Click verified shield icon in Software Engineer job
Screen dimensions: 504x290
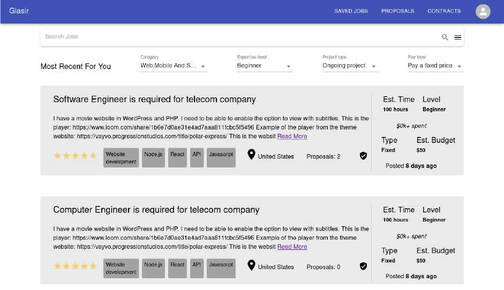[363, 156]
